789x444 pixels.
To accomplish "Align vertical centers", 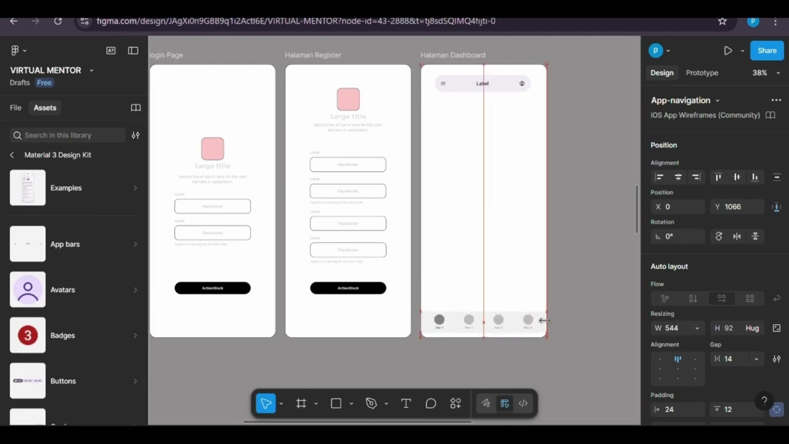I will tap(737, 177).
